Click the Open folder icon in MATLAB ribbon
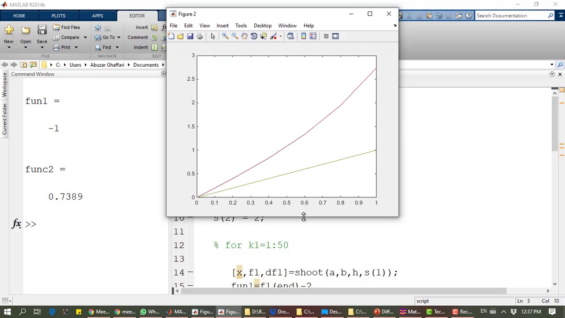 tap(26, 30)
